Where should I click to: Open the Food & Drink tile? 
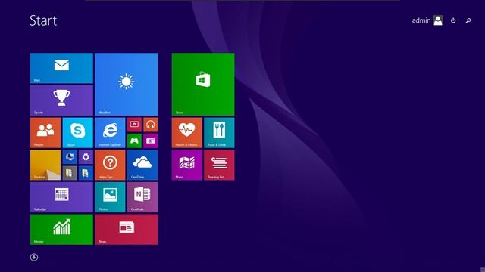coord(219,133)
